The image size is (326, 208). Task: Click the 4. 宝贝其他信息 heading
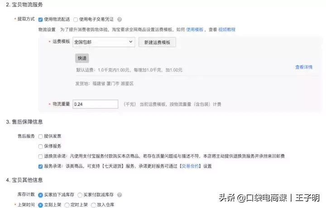24,180
